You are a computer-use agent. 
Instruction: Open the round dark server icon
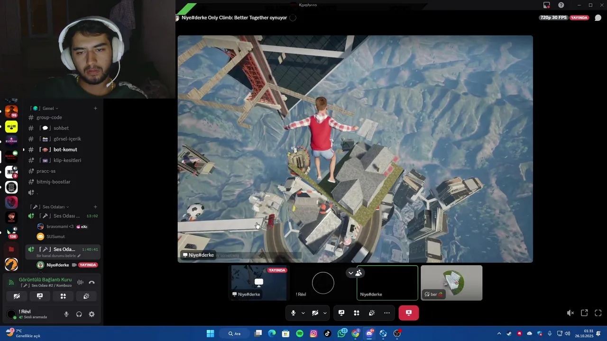11,187
